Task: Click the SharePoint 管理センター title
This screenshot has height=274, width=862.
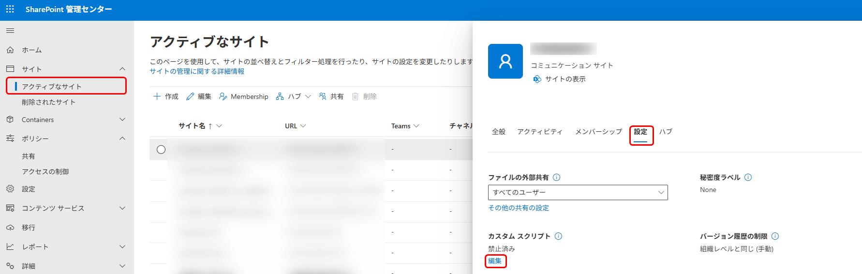Action: tap(69, 9)
